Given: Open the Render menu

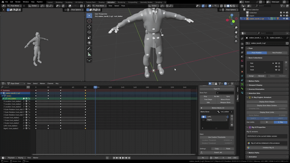Looking at the screenshot, I should coord(18,2).
